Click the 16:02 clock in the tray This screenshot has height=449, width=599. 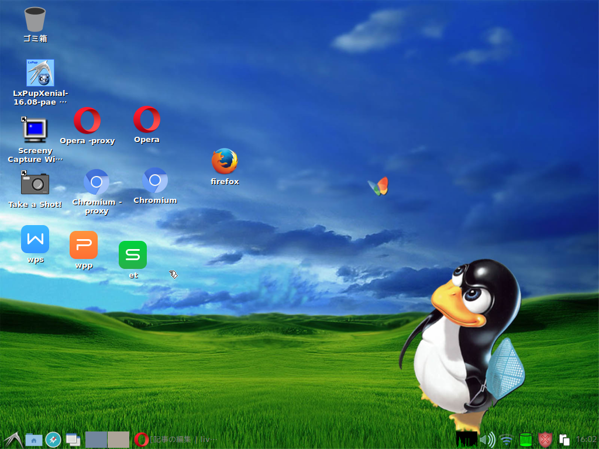(586, 440)
